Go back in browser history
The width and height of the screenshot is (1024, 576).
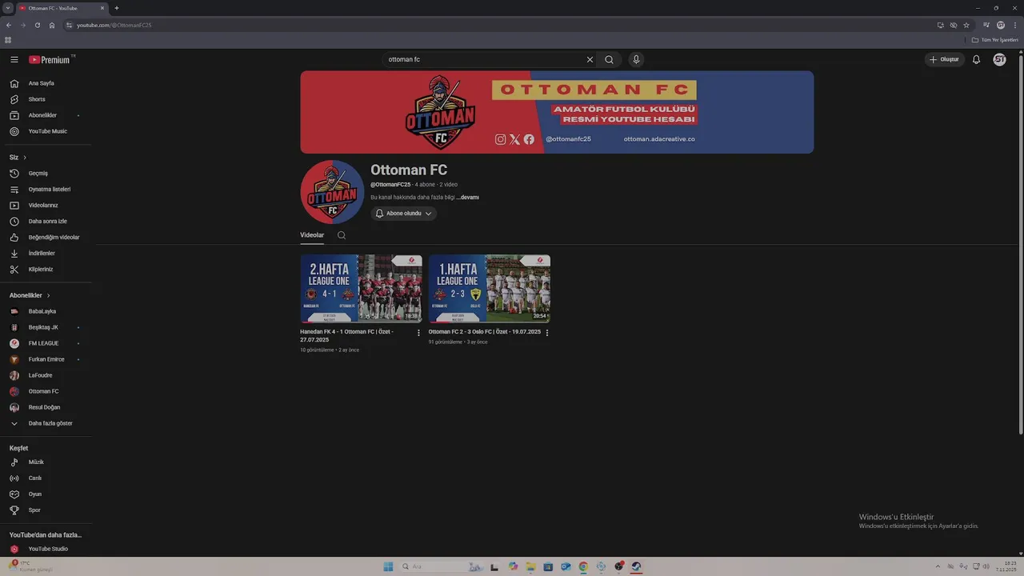[9, 25]
